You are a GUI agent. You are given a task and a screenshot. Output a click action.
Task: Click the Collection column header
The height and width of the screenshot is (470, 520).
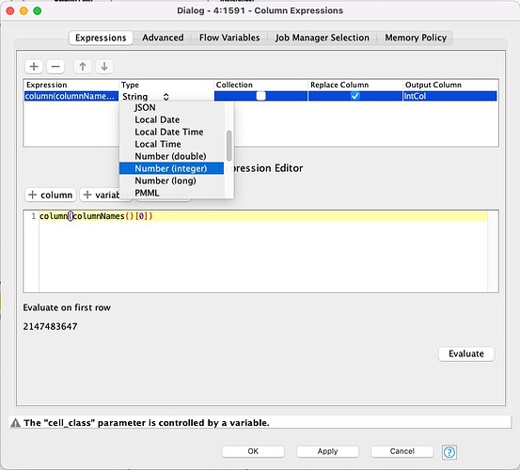(260, 85)
